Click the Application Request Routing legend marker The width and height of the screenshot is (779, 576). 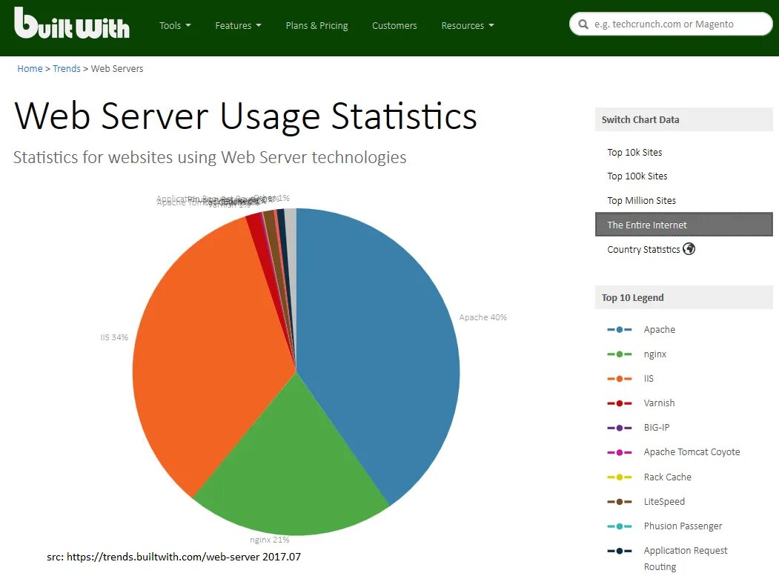619,550
